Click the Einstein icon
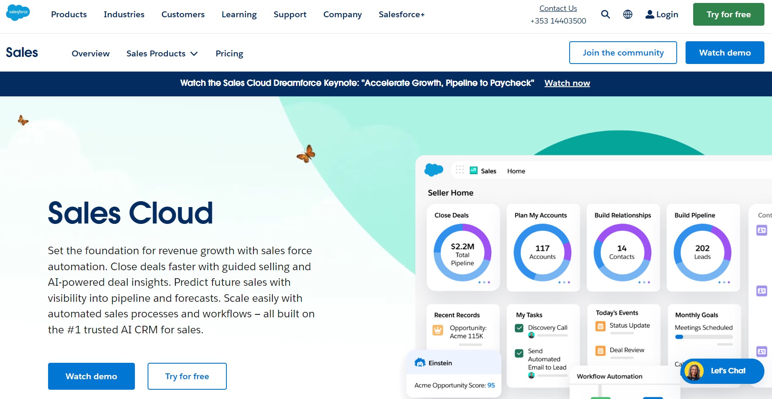772x399 pixels. (420, 362)
